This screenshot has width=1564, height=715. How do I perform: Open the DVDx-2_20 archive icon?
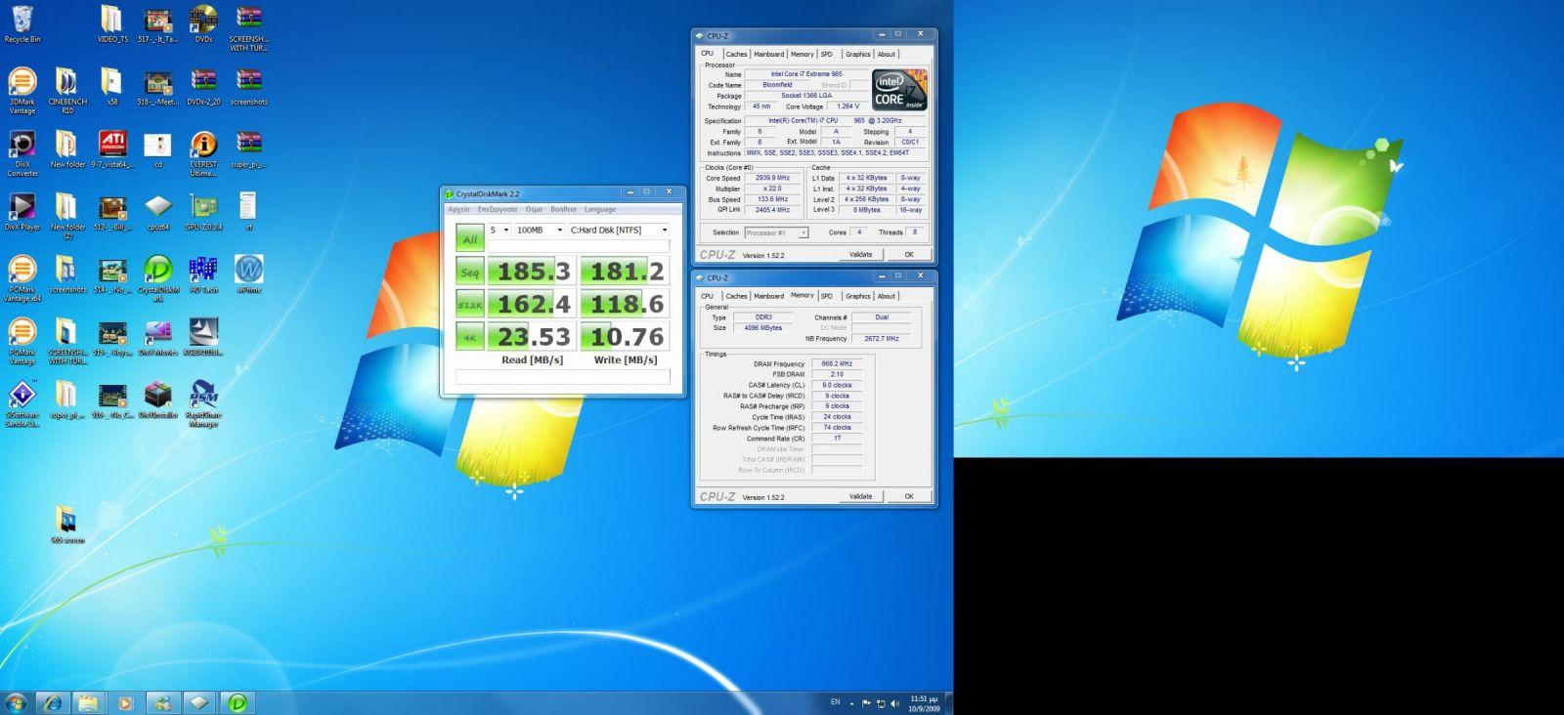pyautogui.click(x=203, y=87)
